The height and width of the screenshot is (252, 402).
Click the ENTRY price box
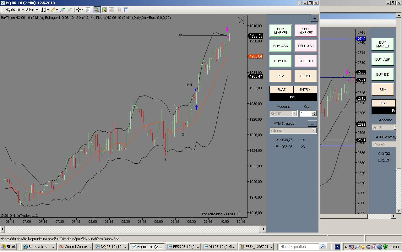[305, 90]
